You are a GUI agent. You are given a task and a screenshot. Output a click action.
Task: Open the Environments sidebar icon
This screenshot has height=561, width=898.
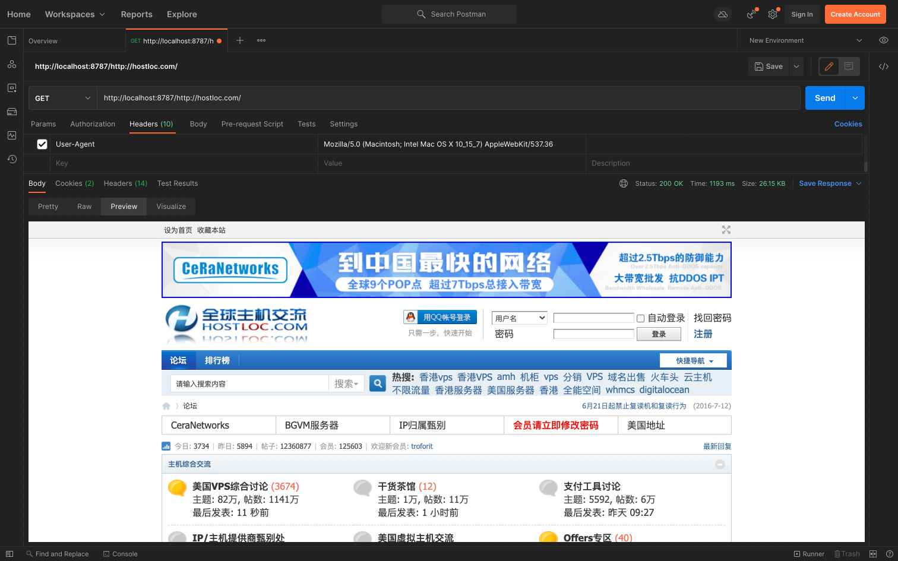12,88
